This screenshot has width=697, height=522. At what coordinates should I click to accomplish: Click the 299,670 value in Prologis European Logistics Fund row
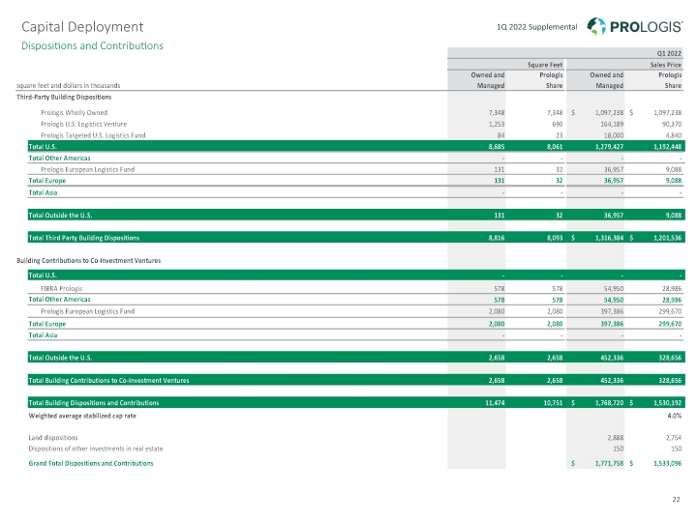click(670, 311)
